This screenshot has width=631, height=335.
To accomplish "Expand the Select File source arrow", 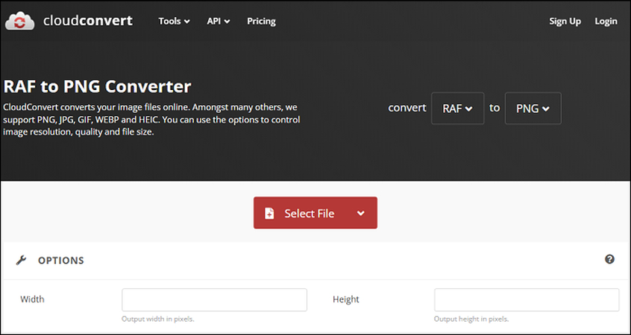I will pyautogui.click(x=361, y=213).
